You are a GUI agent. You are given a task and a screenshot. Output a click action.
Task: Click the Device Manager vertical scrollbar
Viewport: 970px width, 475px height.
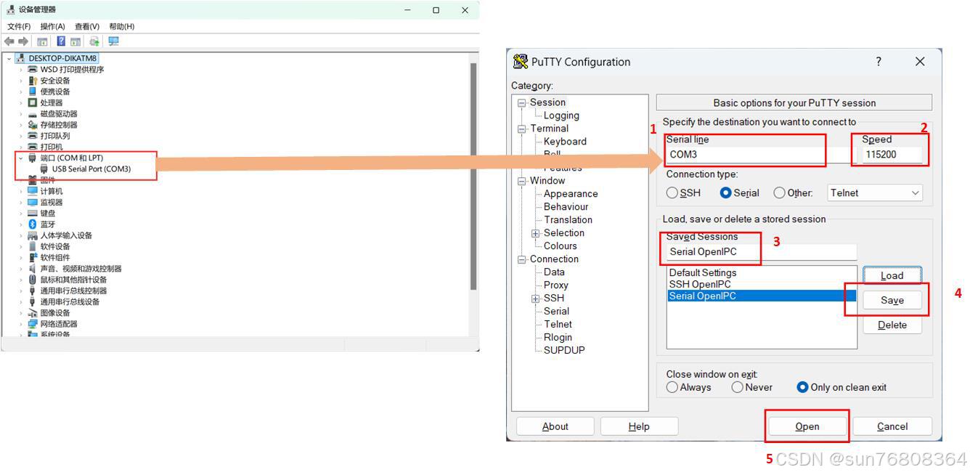(473, 176)
